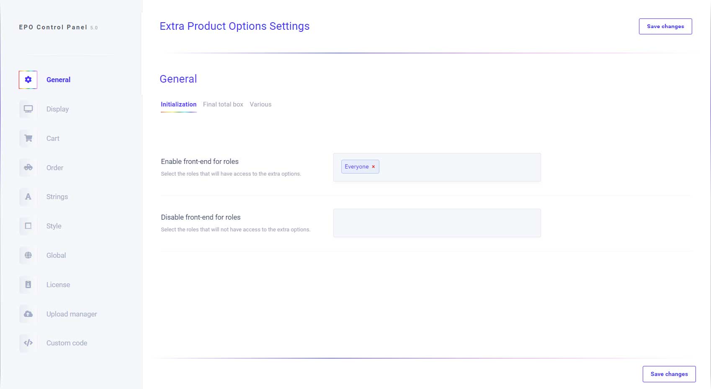Select the Initialization tab
711x389 pixels.
(178, 104)
